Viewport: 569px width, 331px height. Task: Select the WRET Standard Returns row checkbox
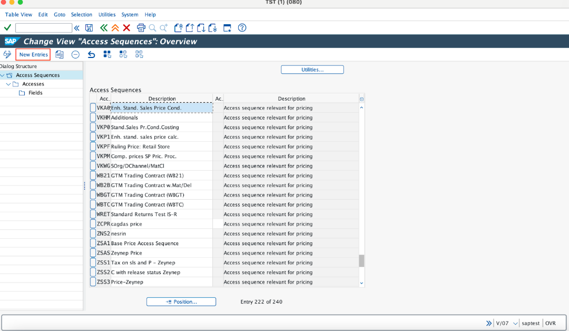pyautogui.click(x=93, y=214)
